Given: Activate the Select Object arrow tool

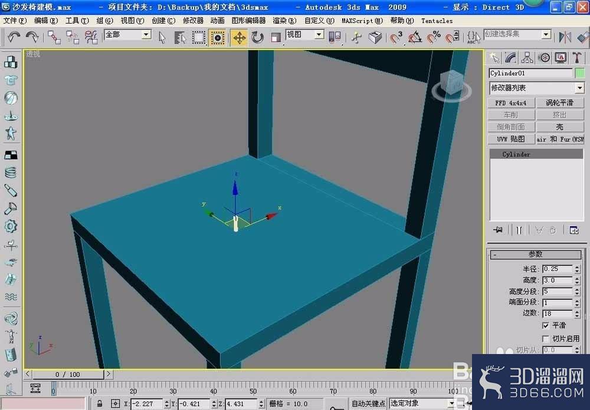Looking at the screenshot, I should click(x=162, y=38).
